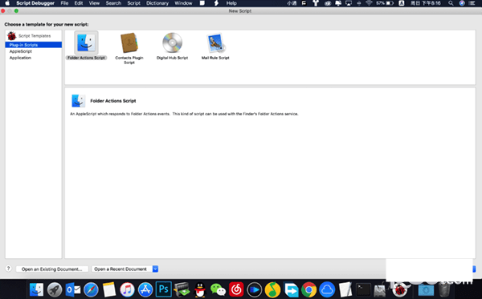
Task: Click the input method icon in menu bar
Action: point(402,3)
